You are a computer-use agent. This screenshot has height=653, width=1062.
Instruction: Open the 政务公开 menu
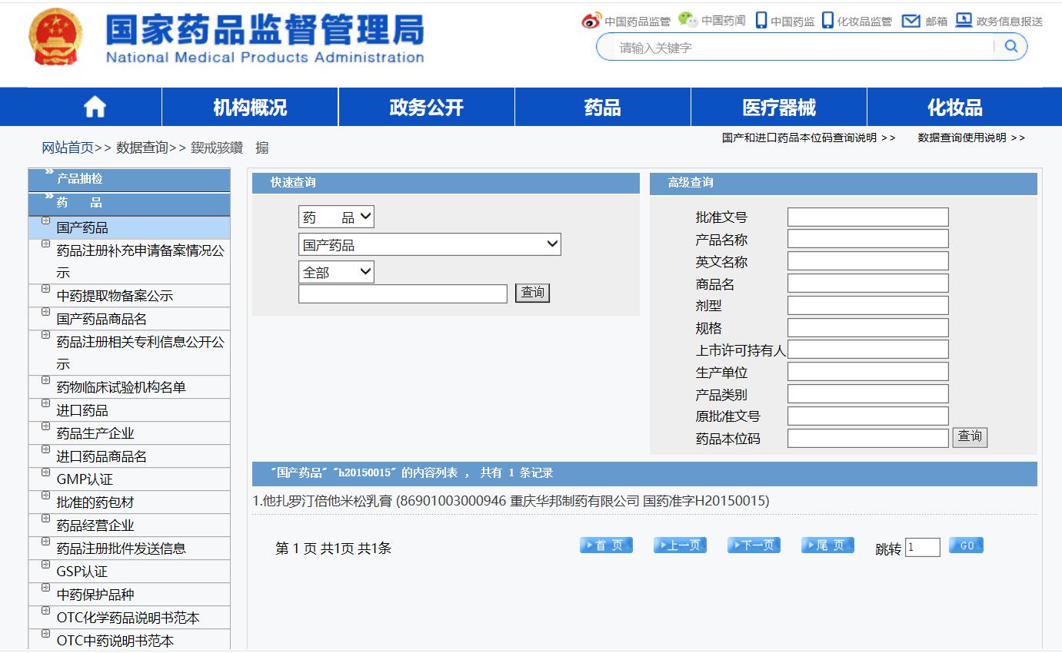tap(426, 107)
